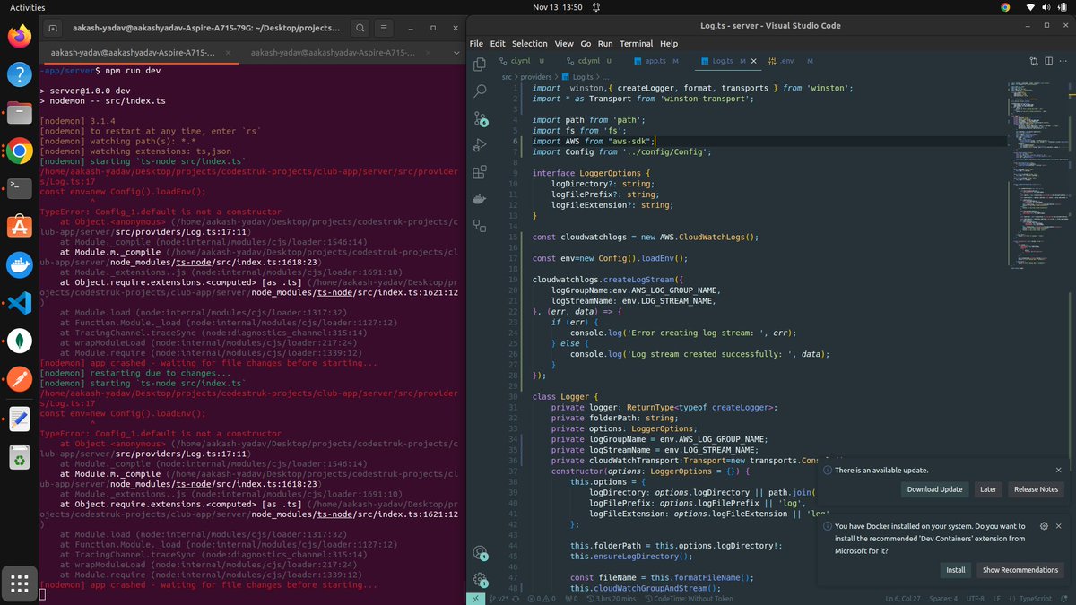Click Install for Dev Containers extension

pyautogui.click(x=956, y=570)
